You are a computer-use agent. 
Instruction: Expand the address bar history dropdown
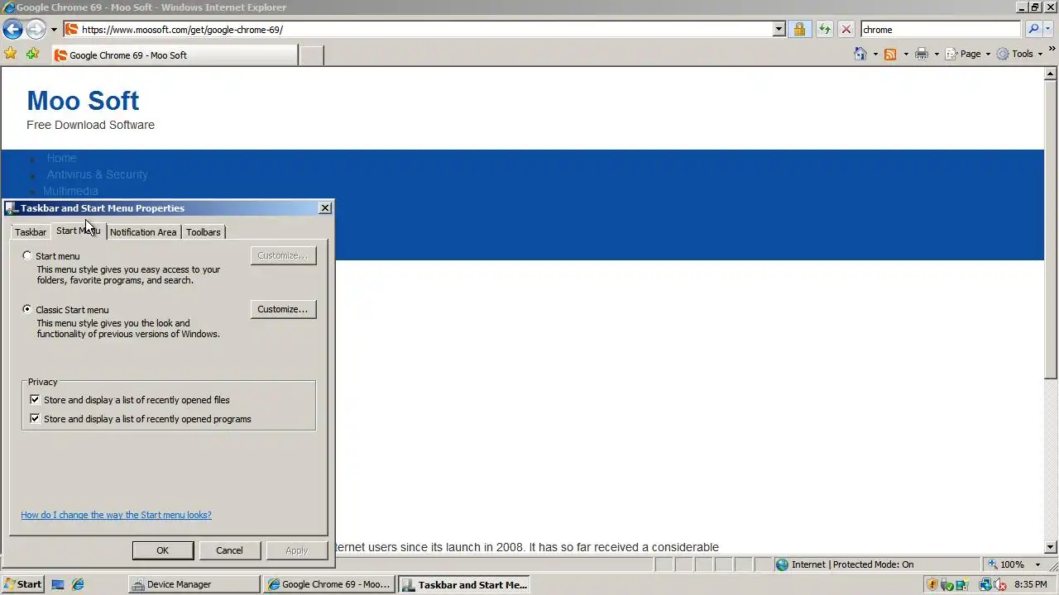tap(779, 29)
